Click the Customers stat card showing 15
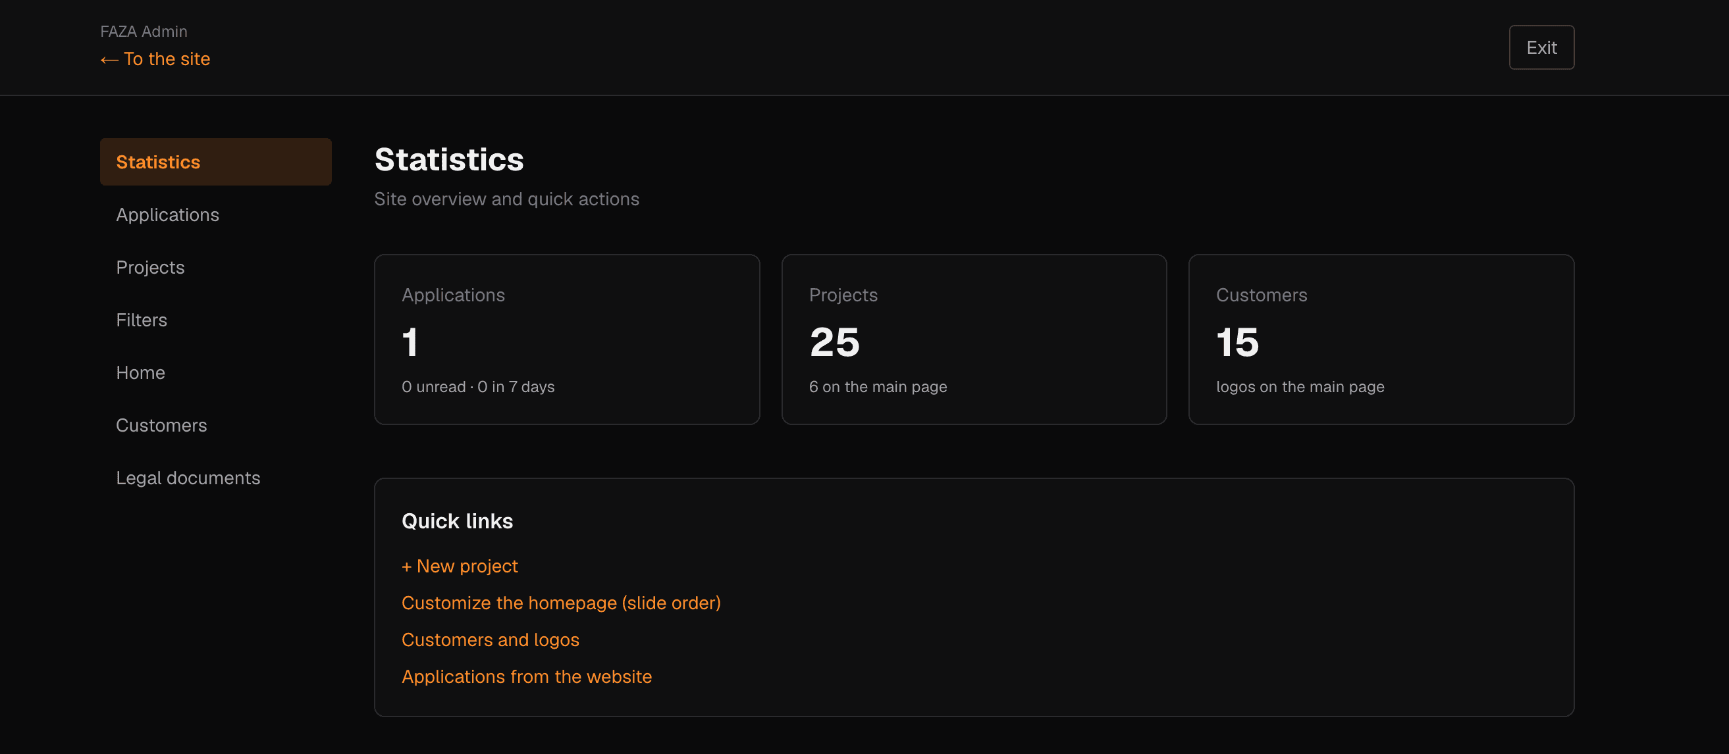The image size is (1729, 754). [x=1381, y=339]
